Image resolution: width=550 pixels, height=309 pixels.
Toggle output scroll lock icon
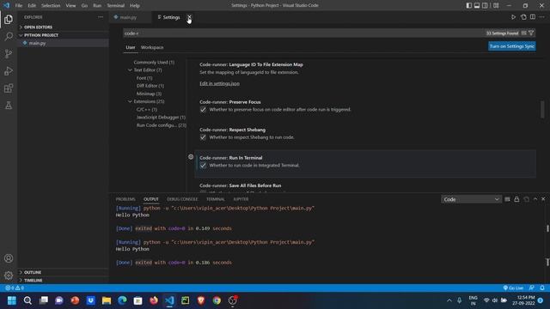pyautogui.click(x=516, y=199)
